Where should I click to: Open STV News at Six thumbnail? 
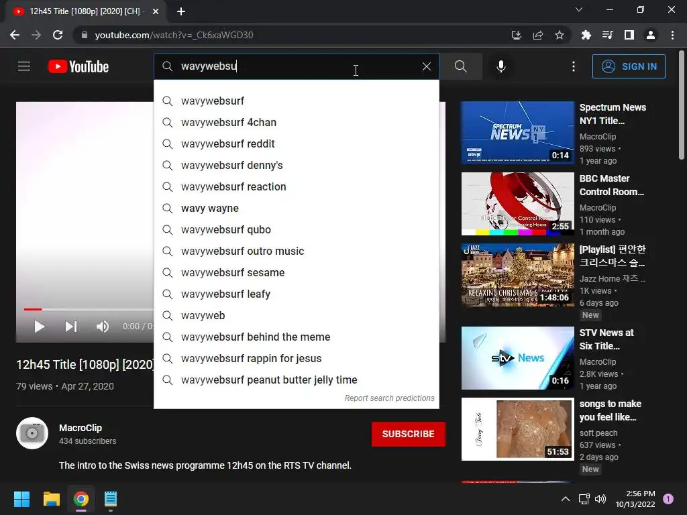click(517, 358)
